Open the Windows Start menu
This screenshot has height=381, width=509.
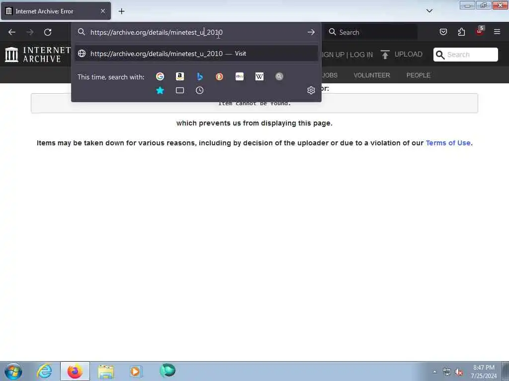pyautogui.click(x=13, y=371)
